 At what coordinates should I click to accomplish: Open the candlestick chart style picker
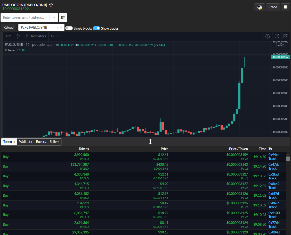point(18,36)
